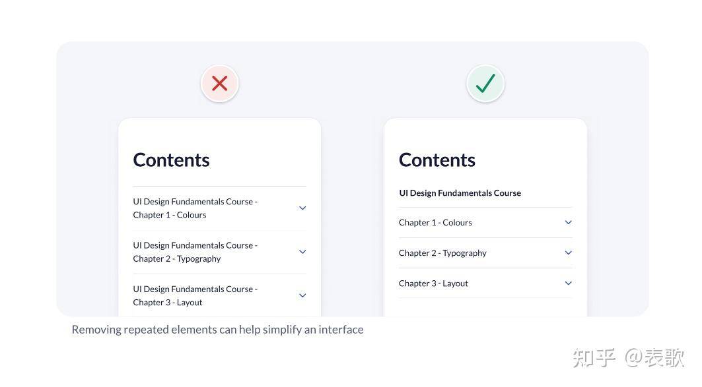Click the caption about removing repeated elements

(x=217, y=330)
